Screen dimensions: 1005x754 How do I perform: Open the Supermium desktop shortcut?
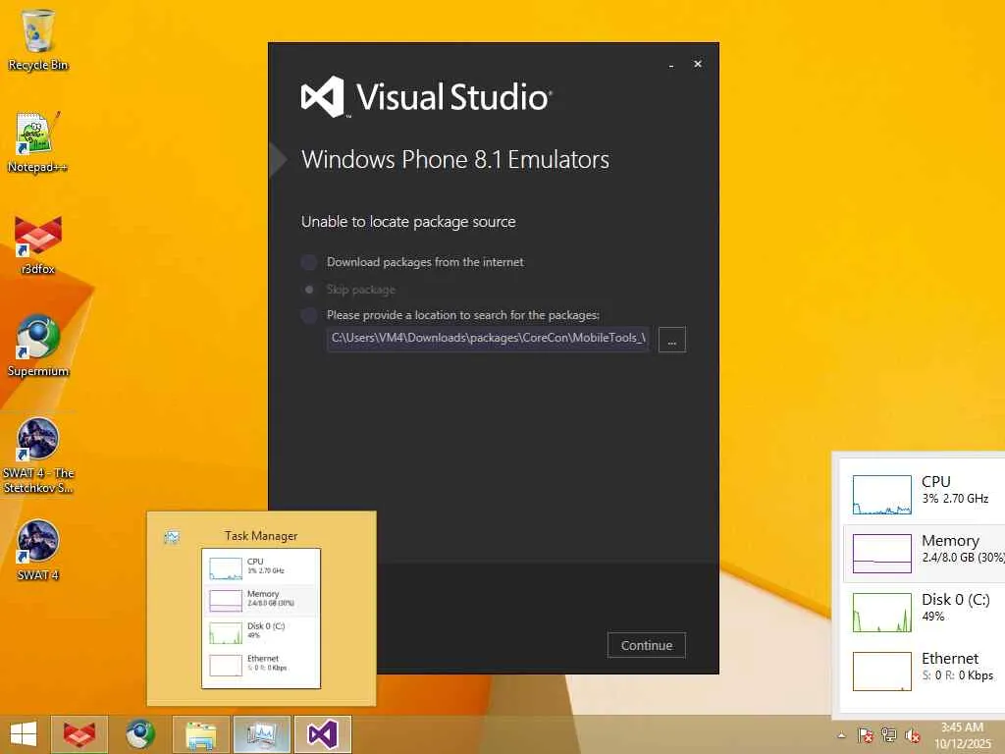pyautogui.click(x=38, y=347)
